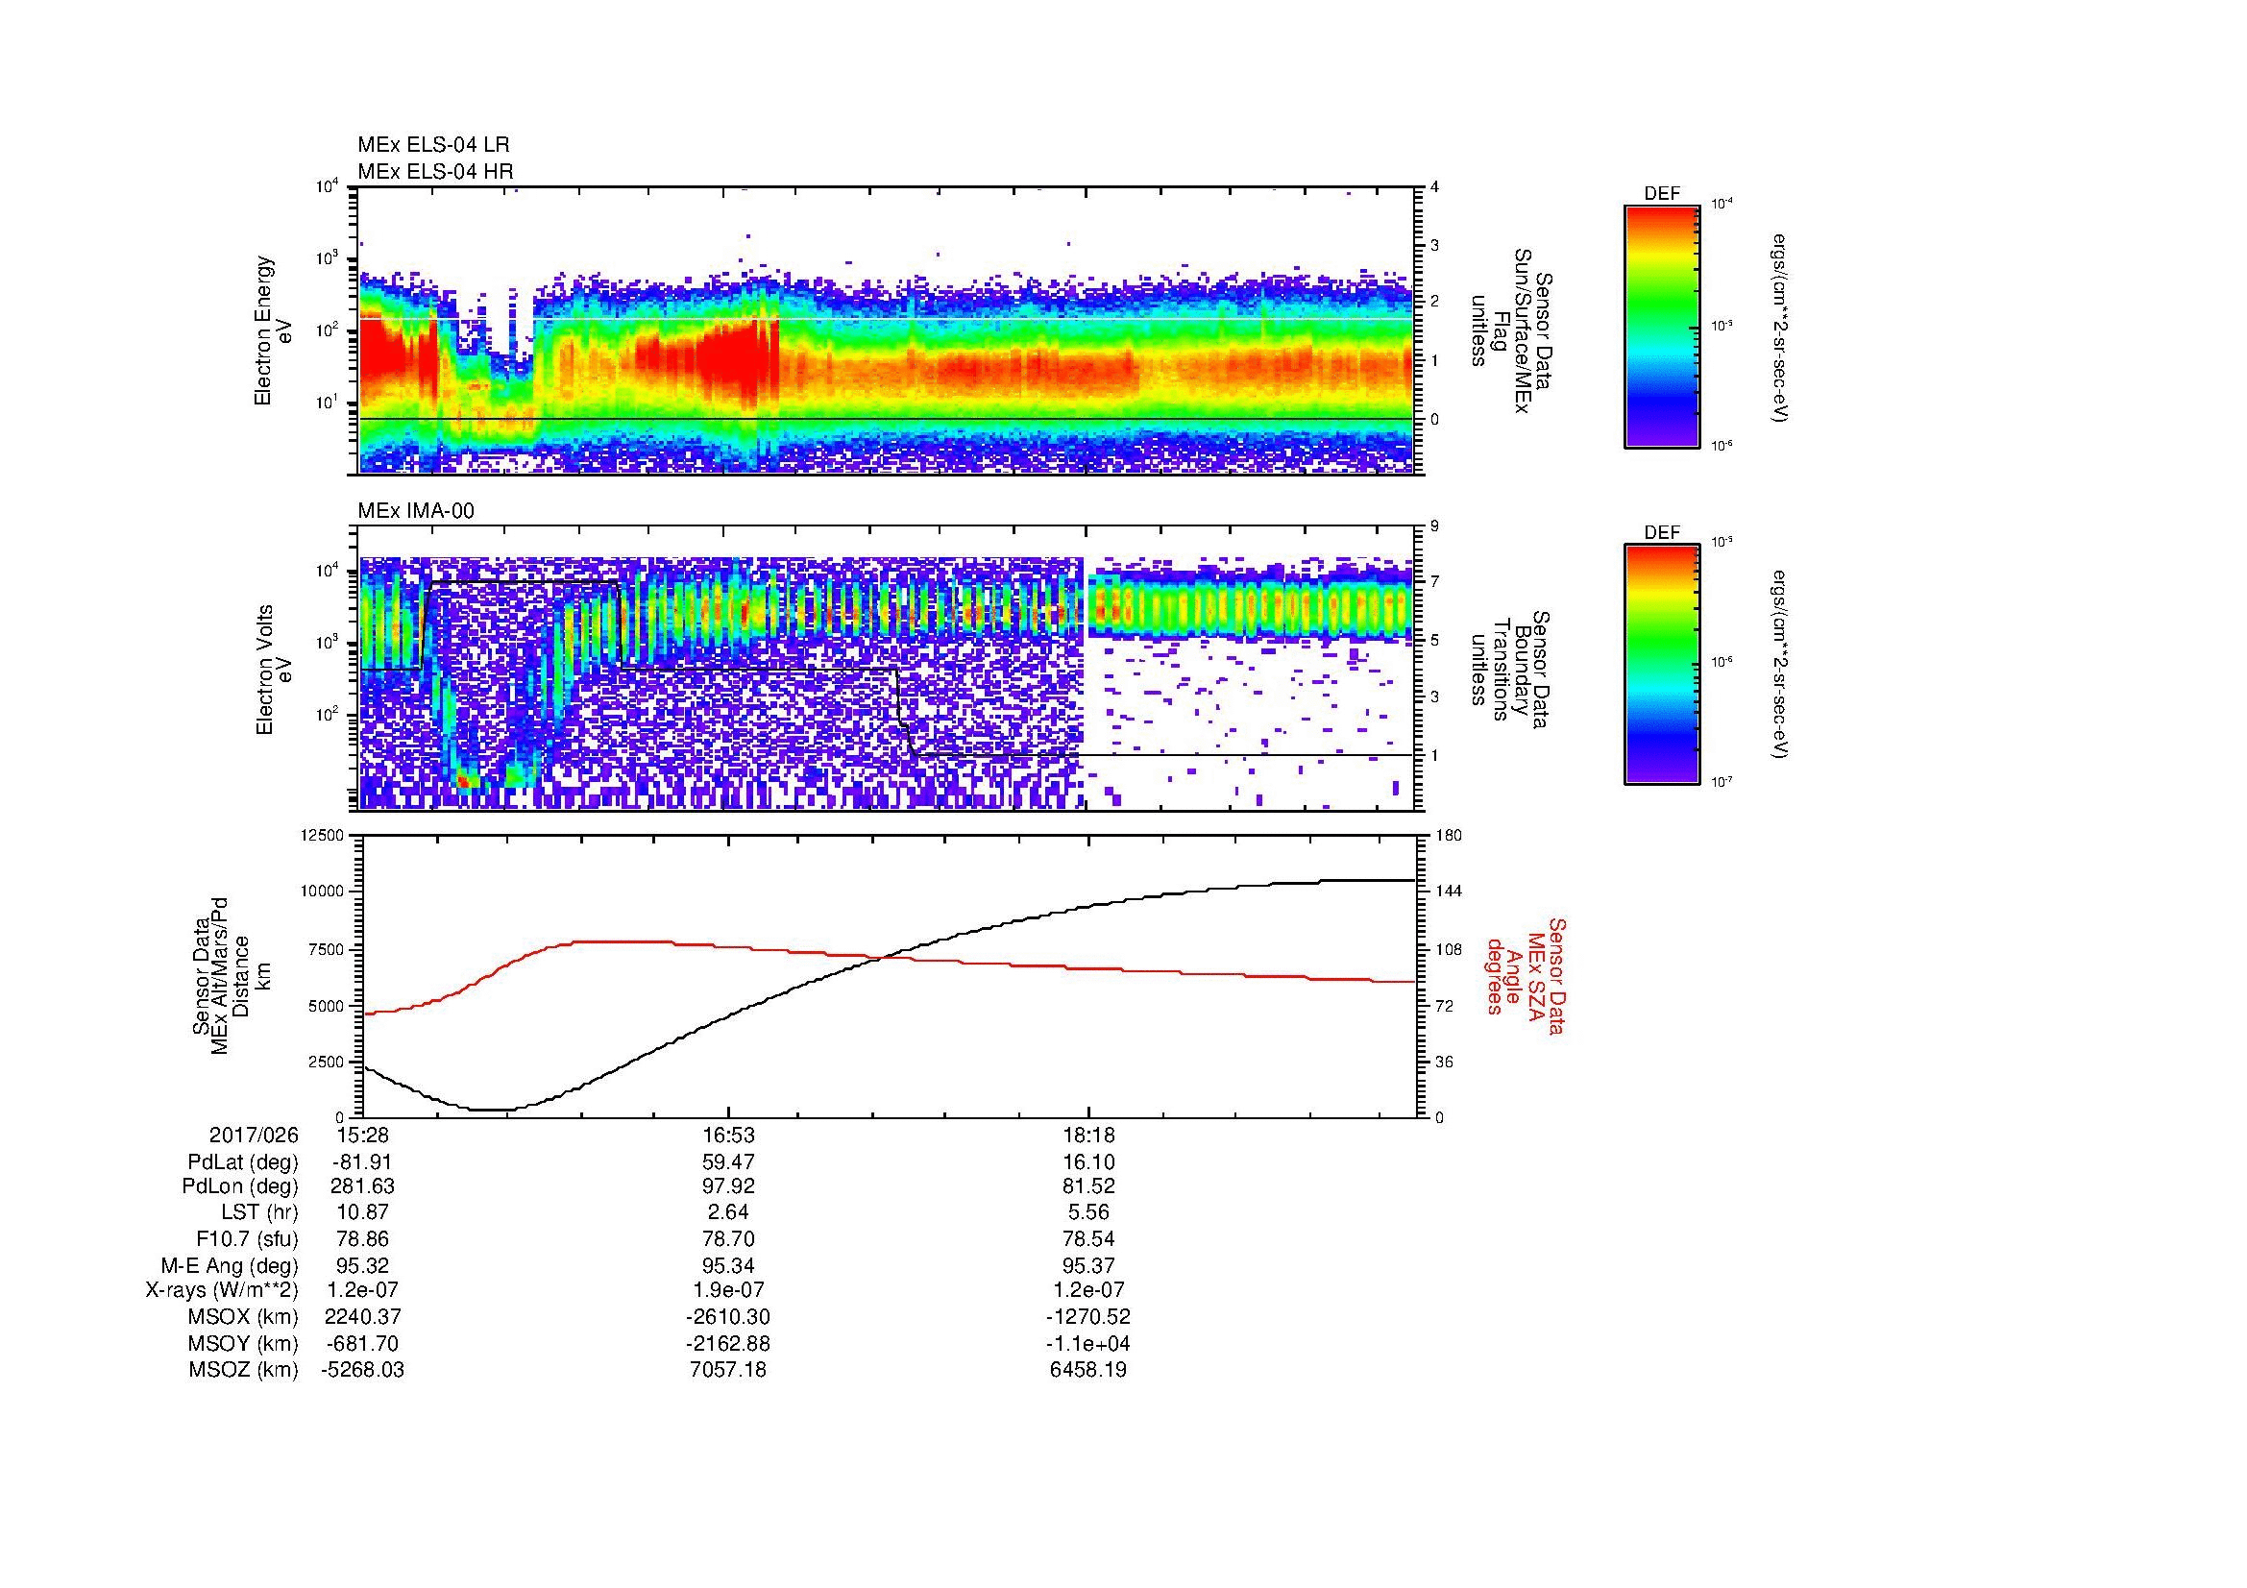Click PdLon value '97.92'
Viewport: 2247px width, 1588px height.
coord(728,1186)
